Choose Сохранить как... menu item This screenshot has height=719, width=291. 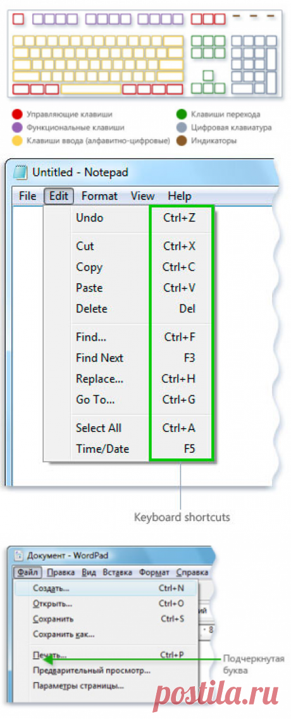[64, 635]
